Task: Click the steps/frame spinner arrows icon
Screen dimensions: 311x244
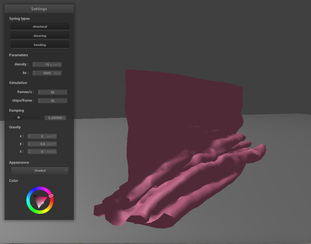Action: (39, 101)
